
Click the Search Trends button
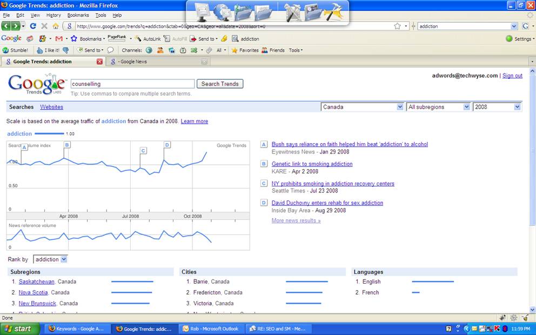coord(220,84)
